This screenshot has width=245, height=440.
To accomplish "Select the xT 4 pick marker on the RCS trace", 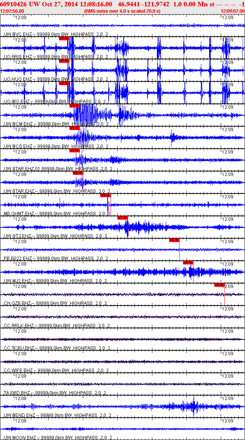I will click(75, 128).
